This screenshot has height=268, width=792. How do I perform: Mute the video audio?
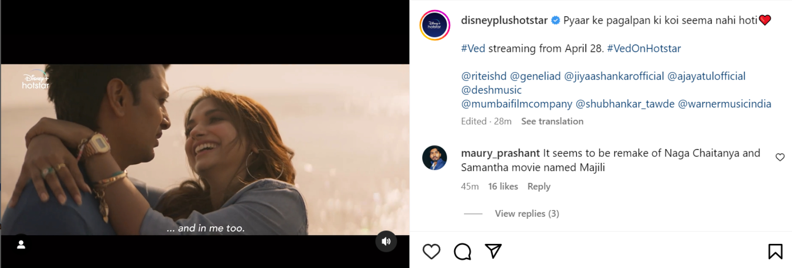[386, 241]
